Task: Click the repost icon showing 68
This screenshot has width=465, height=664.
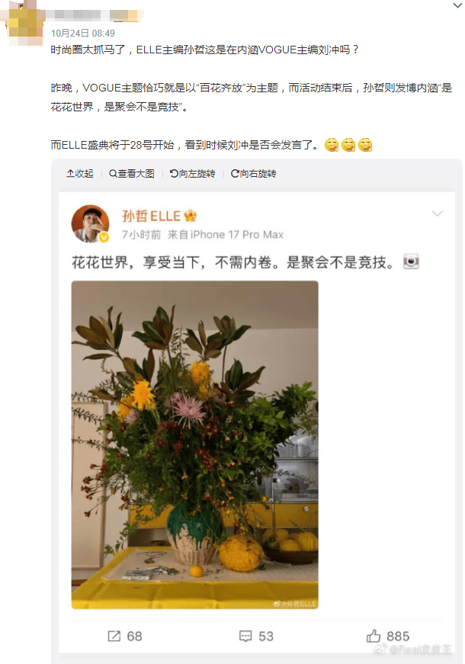Action: pyautogui.click(x=114, y=636)
